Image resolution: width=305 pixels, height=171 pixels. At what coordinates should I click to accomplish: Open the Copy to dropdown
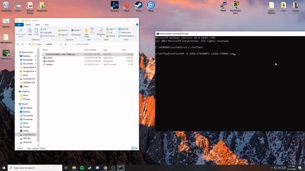63,35
